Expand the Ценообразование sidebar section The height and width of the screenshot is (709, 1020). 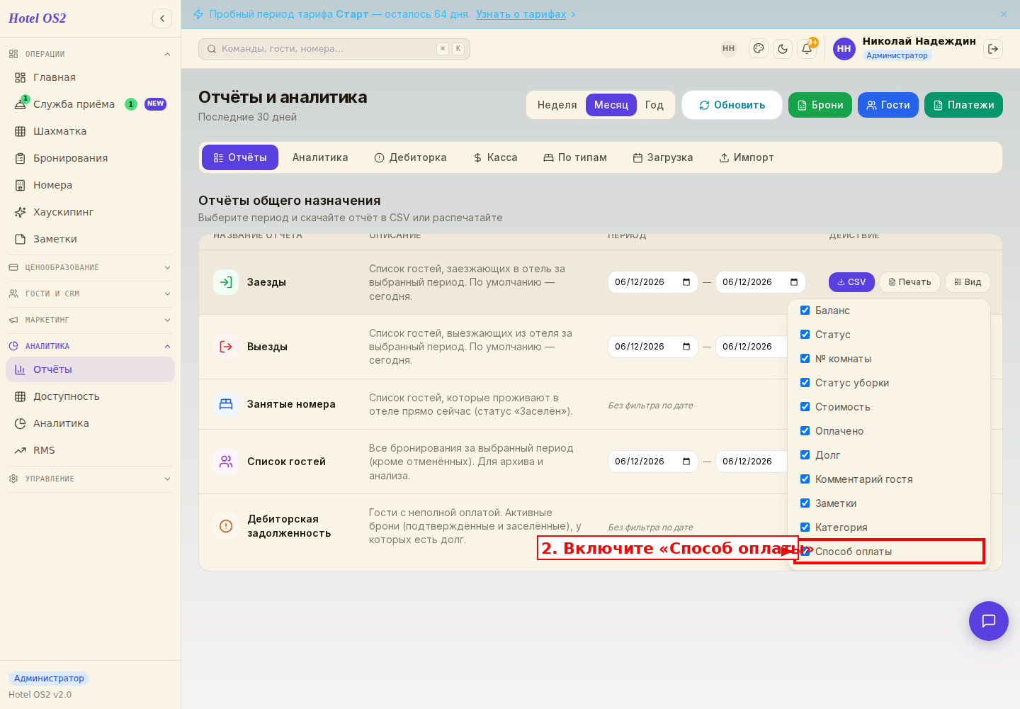pos(90,267)
